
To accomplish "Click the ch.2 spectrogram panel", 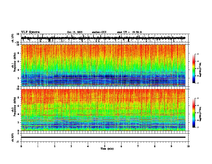I will (x=103, y=110).
